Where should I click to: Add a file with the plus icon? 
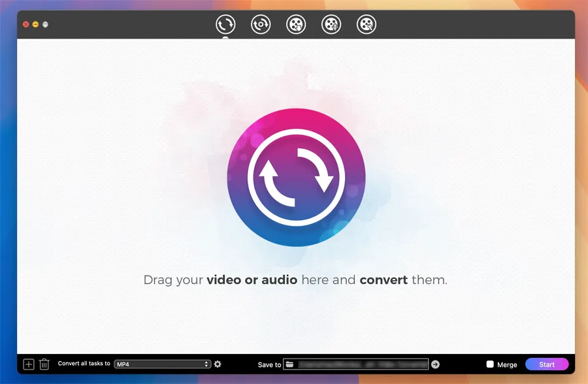tap(29, 364)
